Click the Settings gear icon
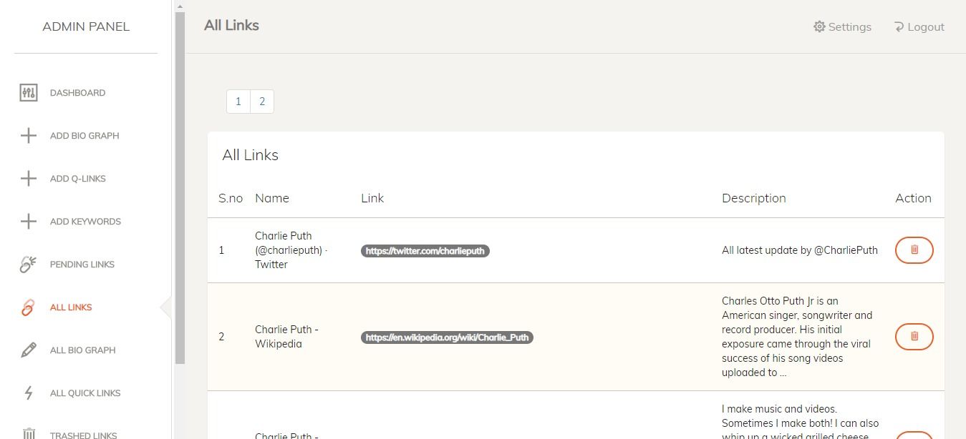Viewport: 966px width, 439px height. (819, 26)
